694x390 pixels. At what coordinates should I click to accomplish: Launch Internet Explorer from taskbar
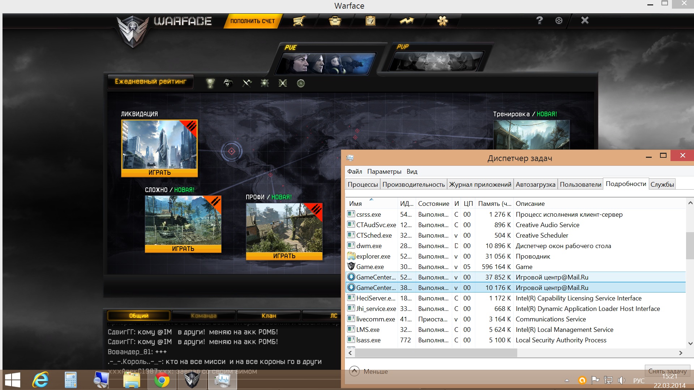pos(40,380)
